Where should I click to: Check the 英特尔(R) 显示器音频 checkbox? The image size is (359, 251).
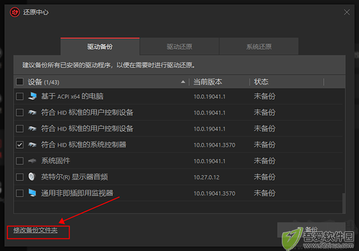[20, 177]
